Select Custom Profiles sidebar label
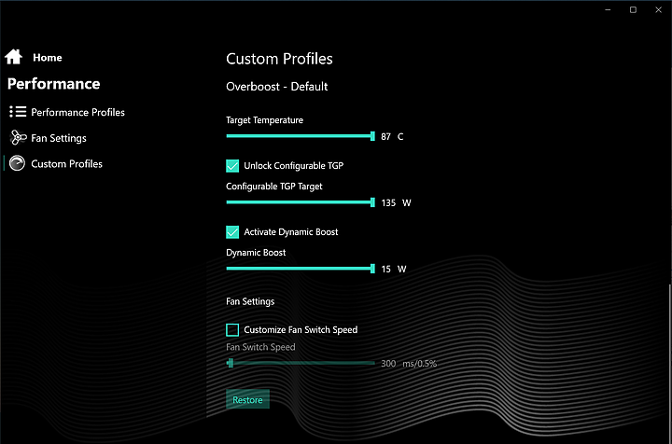672x444 pixels. [x=66, y=163]
